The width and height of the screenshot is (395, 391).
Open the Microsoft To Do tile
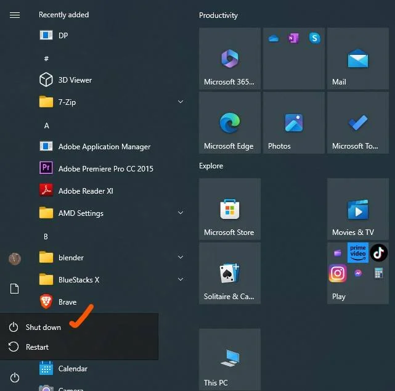pos(357,123)
